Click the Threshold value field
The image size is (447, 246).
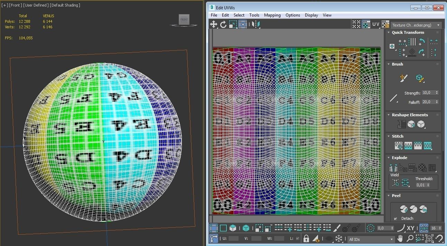[423, 185]
